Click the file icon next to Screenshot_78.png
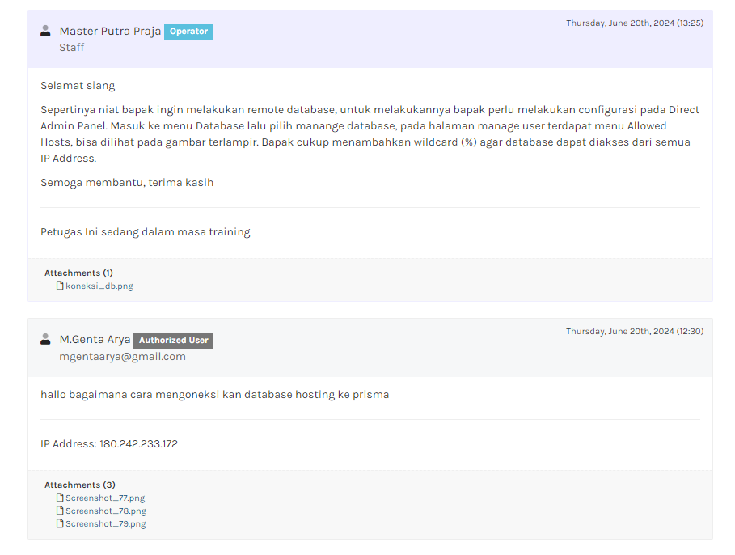Screen dimensions: 735x555 click(x=60, y=511)
